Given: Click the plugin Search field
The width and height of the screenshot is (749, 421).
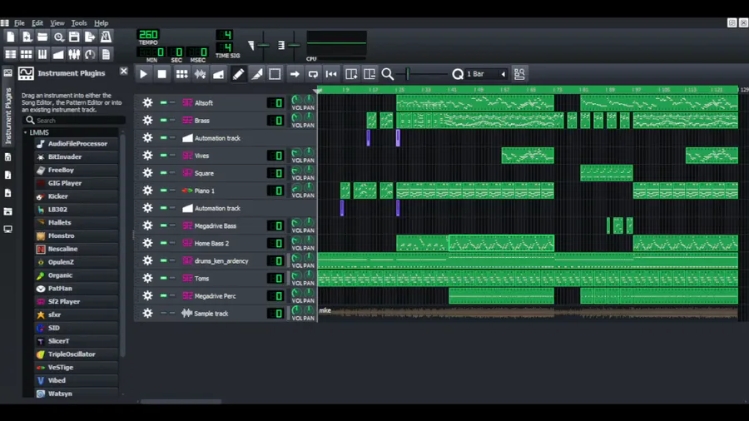Looking at the screenshot, I should tap(74, 121).
